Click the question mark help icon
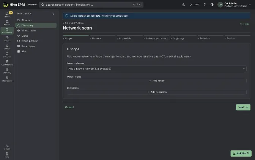 click(205, 5)
